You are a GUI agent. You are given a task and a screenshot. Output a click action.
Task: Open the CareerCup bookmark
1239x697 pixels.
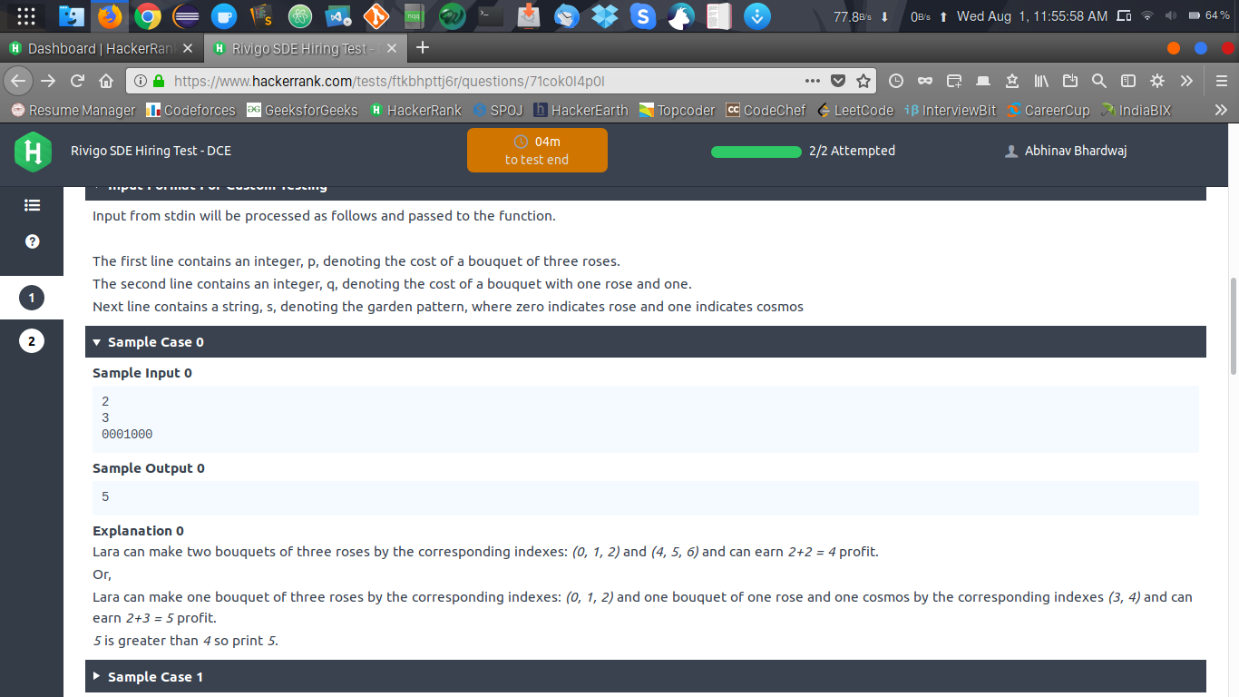(1048, 110)
